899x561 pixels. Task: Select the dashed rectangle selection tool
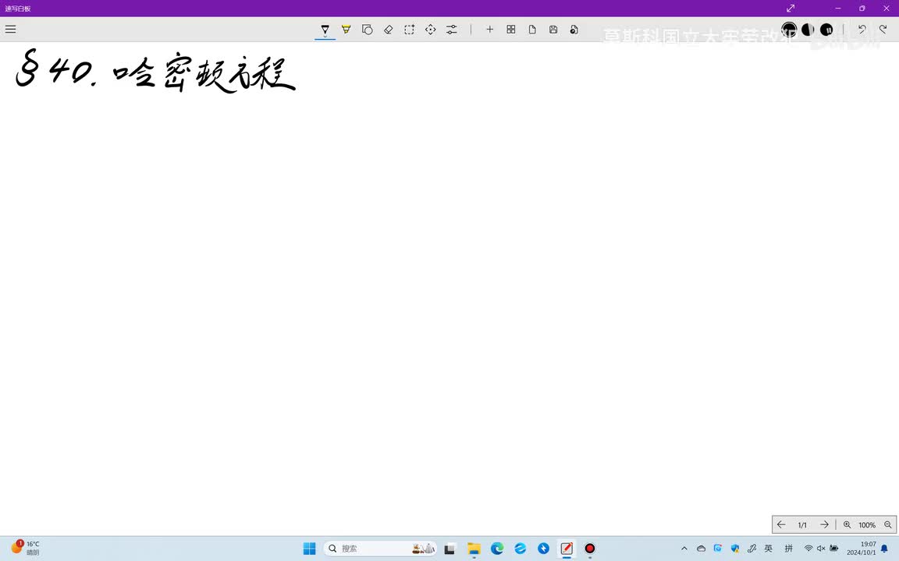pos(410,29)
